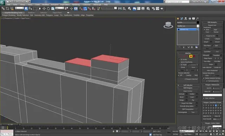
Task: Open the material ID name dropdown
Action: click(x=212, y=95)
